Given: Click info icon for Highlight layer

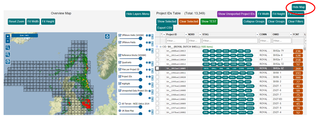Looking at the screenshot, I should pyautogui.click(x=149, y=84).
